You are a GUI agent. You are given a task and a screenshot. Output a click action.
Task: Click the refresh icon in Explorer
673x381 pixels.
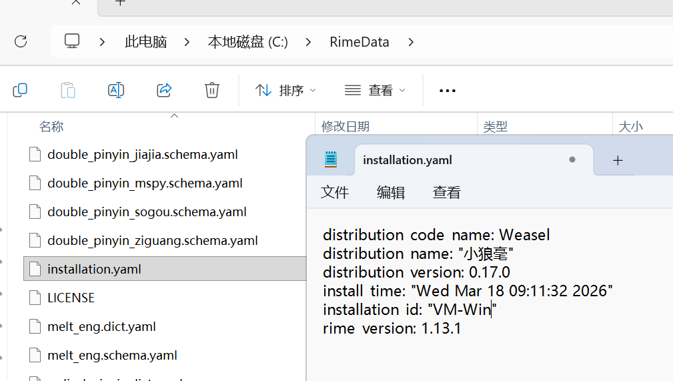(x=21, y=41)
